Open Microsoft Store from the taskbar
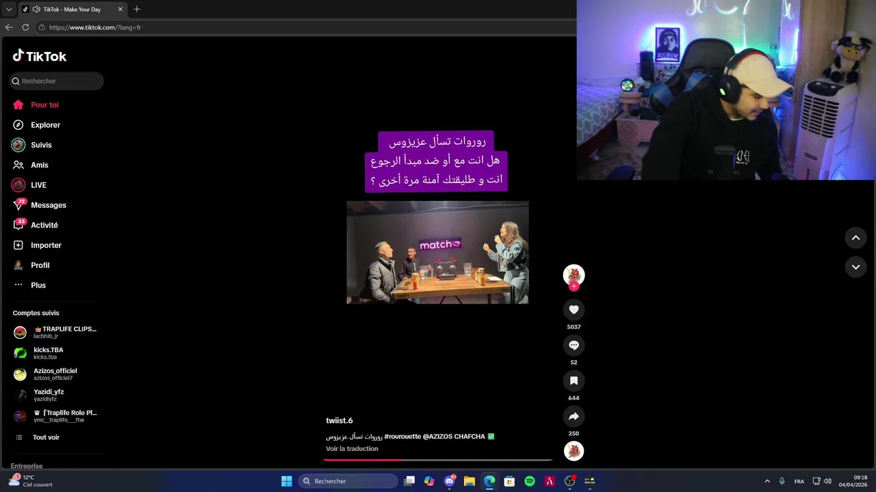 (509, 481)
